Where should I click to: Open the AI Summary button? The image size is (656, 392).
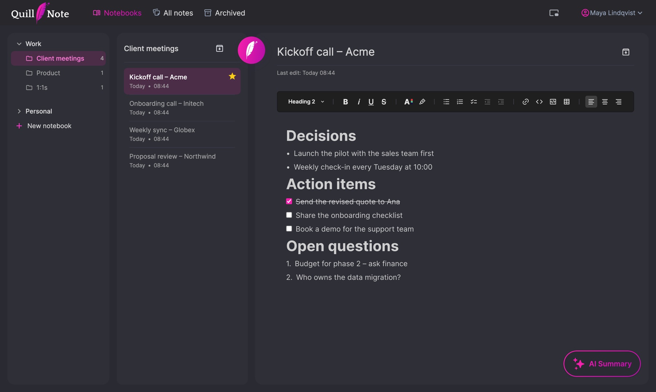[602, 364]
